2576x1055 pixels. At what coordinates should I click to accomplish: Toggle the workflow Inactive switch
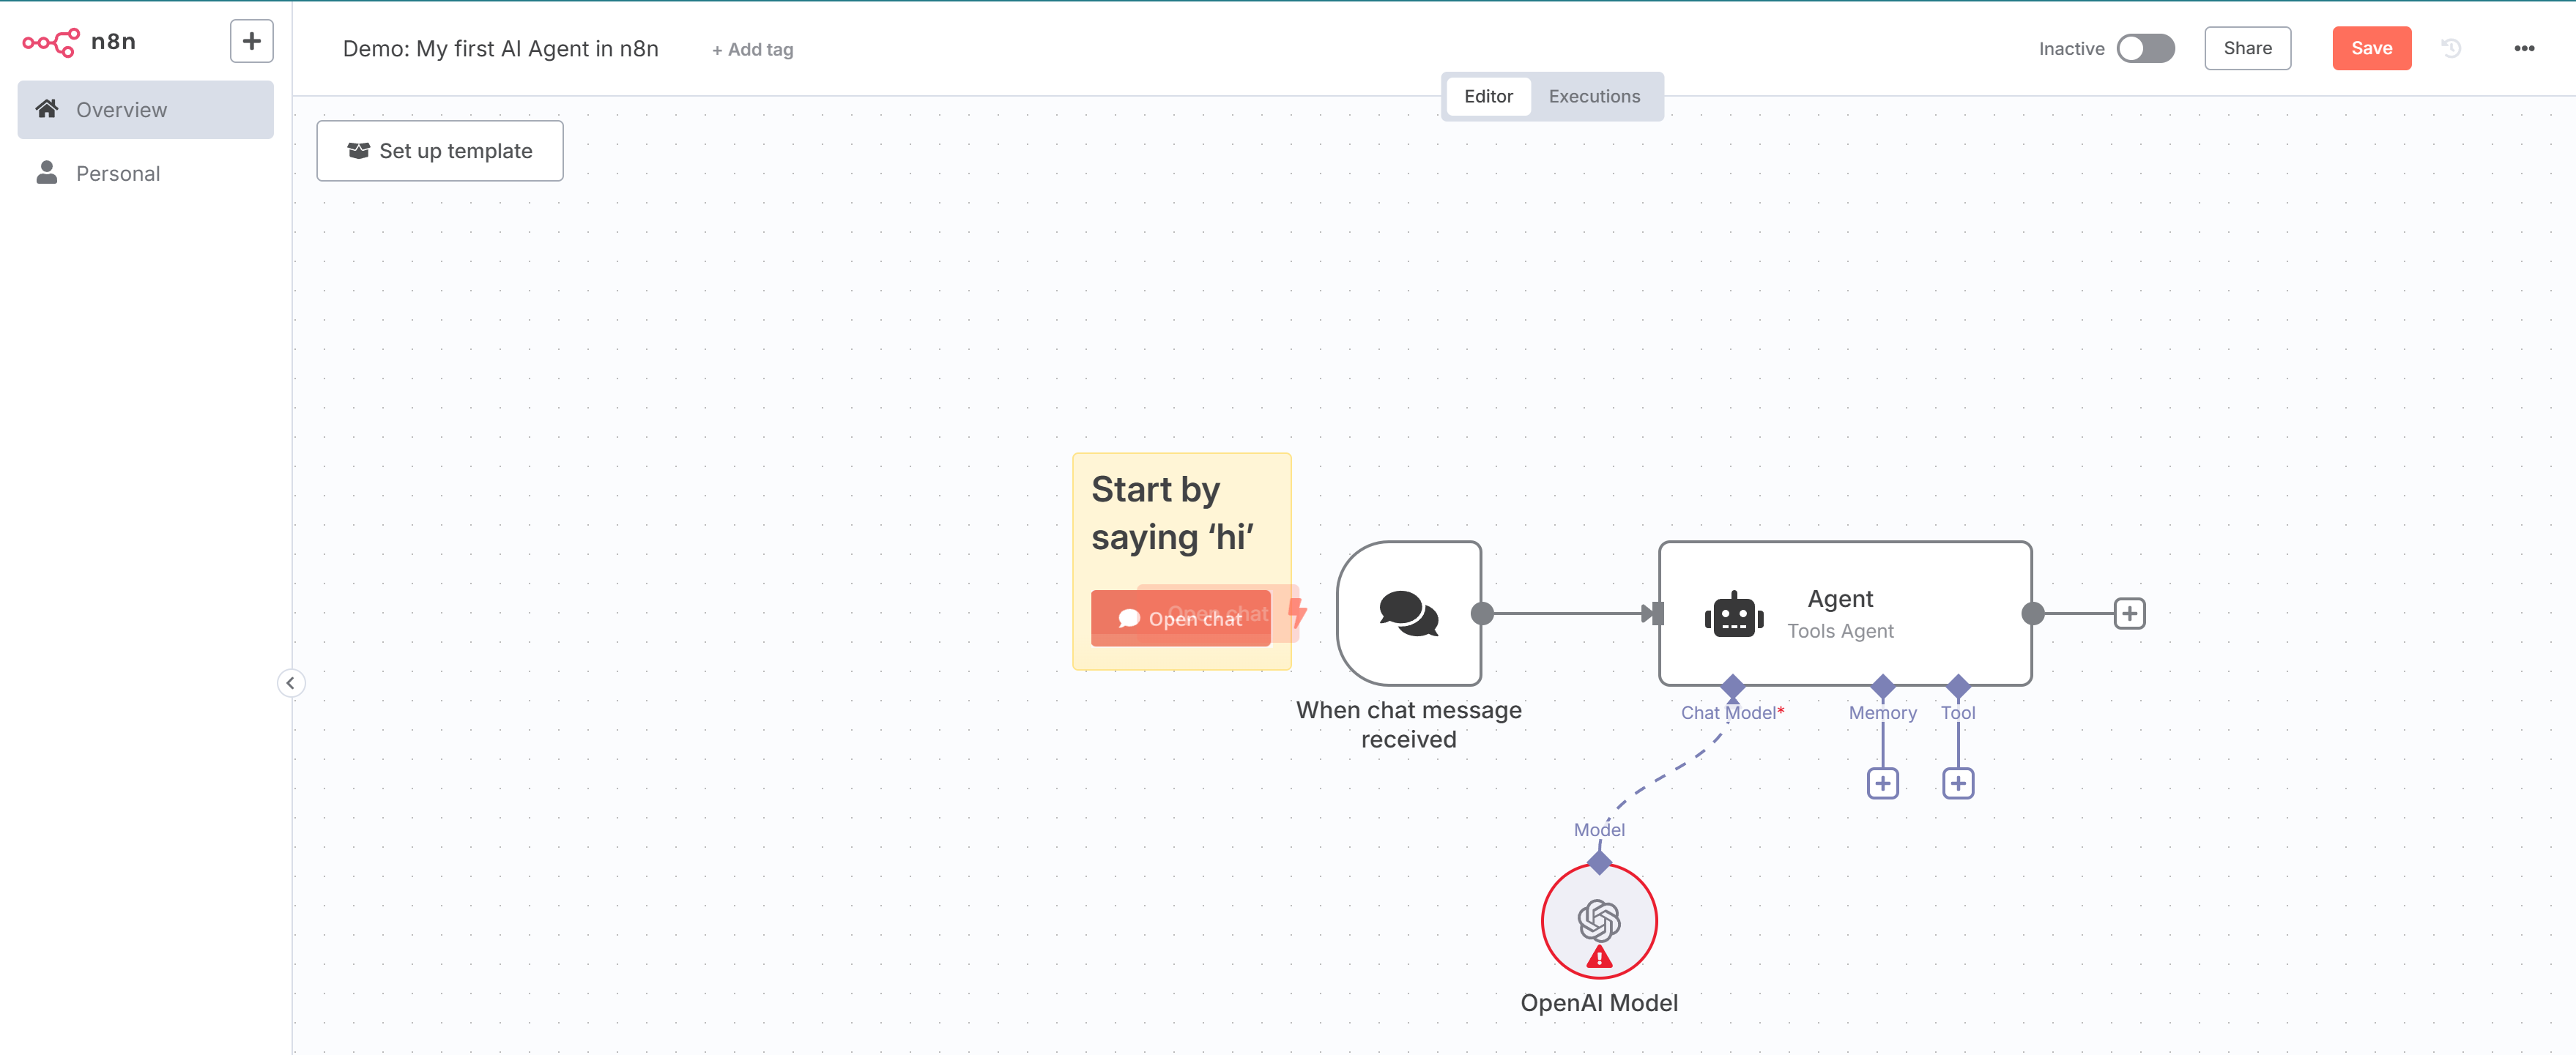pyautogui.click(x=2145, y=48)
